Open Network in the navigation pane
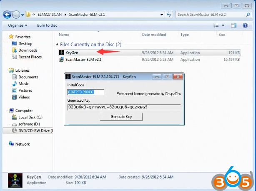 [23, 144]
